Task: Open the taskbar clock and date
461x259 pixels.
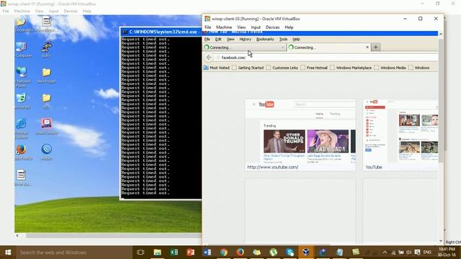Action: coord(447,253)
